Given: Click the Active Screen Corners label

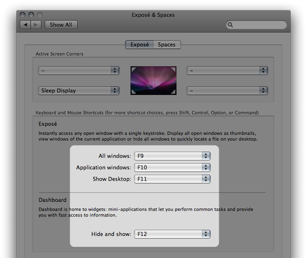Looking at the screenshot, I should (x=59, y=54).
